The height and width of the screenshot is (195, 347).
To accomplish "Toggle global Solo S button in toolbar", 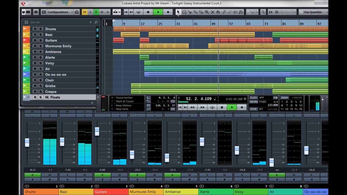I will [90, 12].
